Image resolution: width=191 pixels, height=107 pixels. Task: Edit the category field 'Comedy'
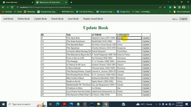click(x=129, y=71)
